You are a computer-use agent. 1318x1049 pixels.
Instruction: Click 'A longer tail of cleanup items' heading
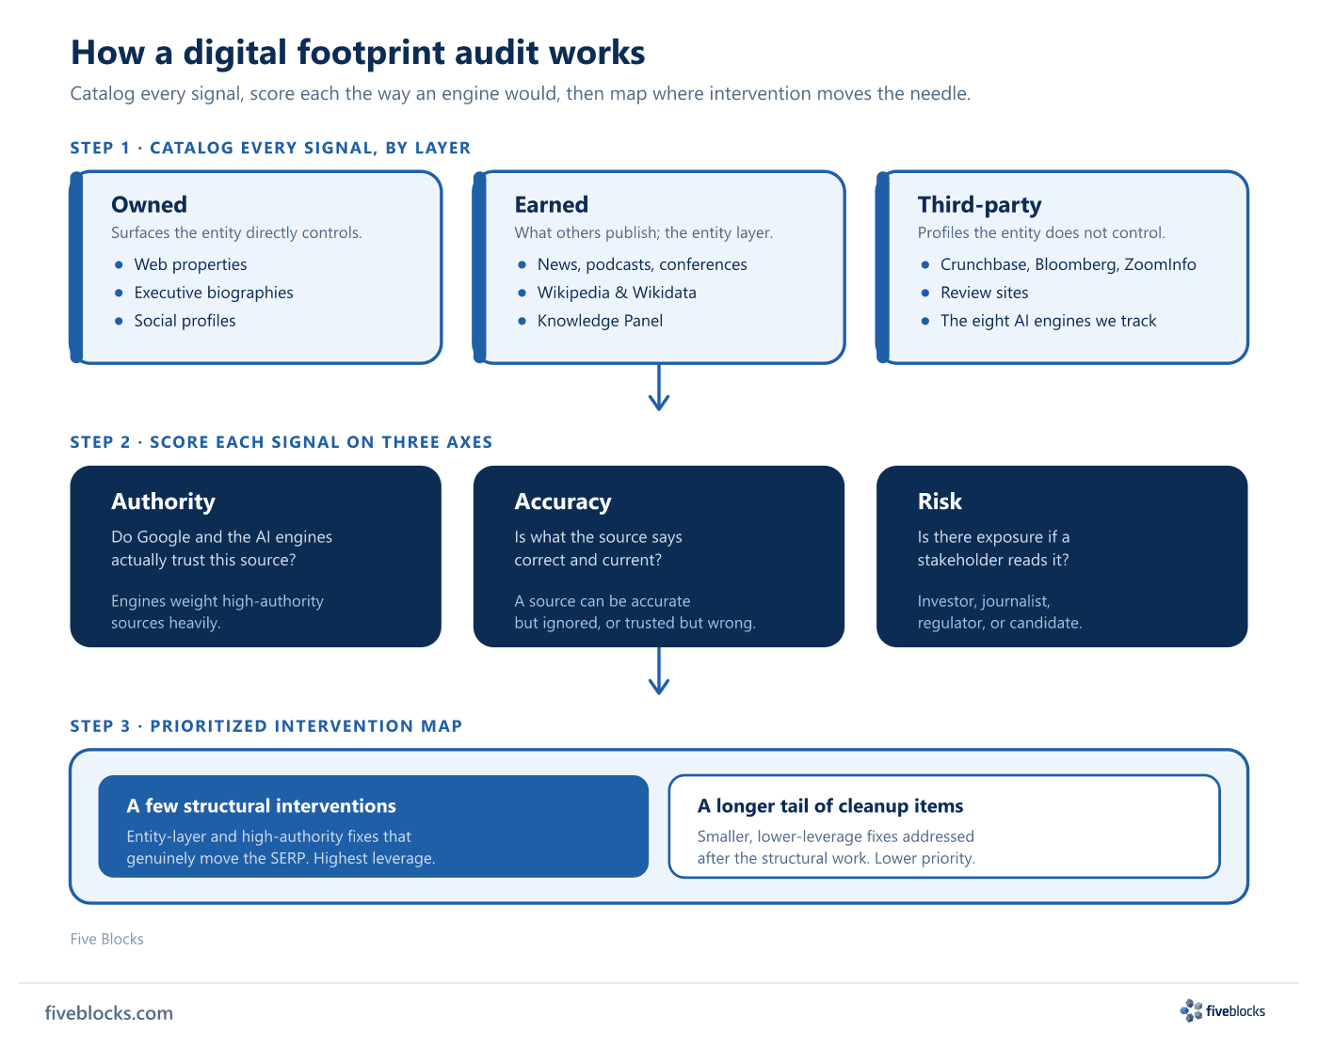pos(830,806)
